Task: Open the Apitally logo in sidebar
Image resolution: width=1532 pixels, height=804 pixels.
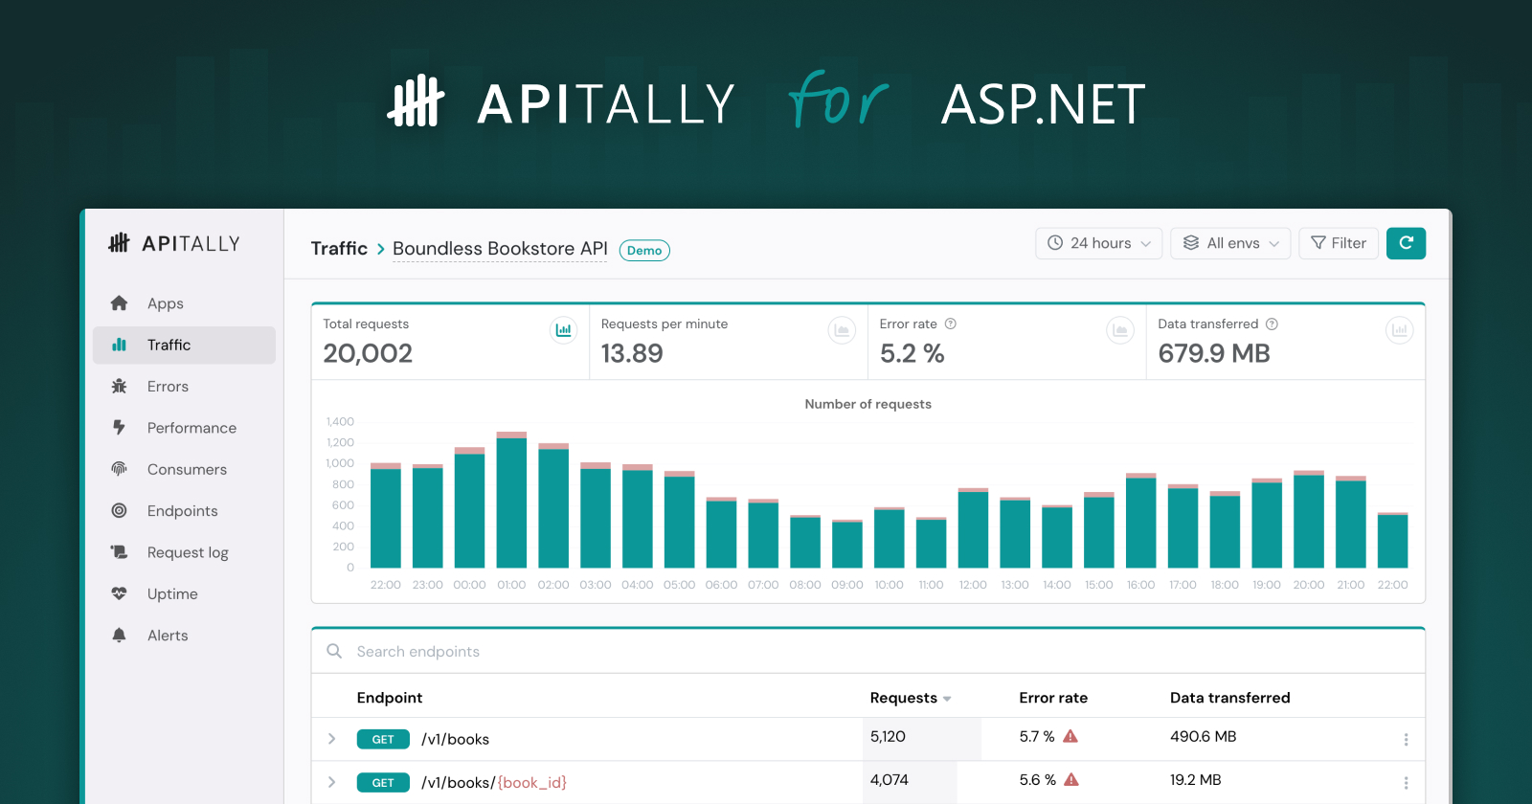Action: click(174, 243)
